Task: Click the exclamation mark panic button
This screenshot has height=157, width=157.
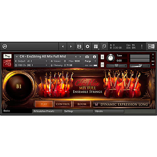Action: (142, 46)
